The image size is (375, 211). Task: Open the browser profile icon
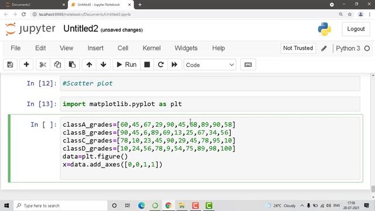pyautogui.click(x=360, y=14)
